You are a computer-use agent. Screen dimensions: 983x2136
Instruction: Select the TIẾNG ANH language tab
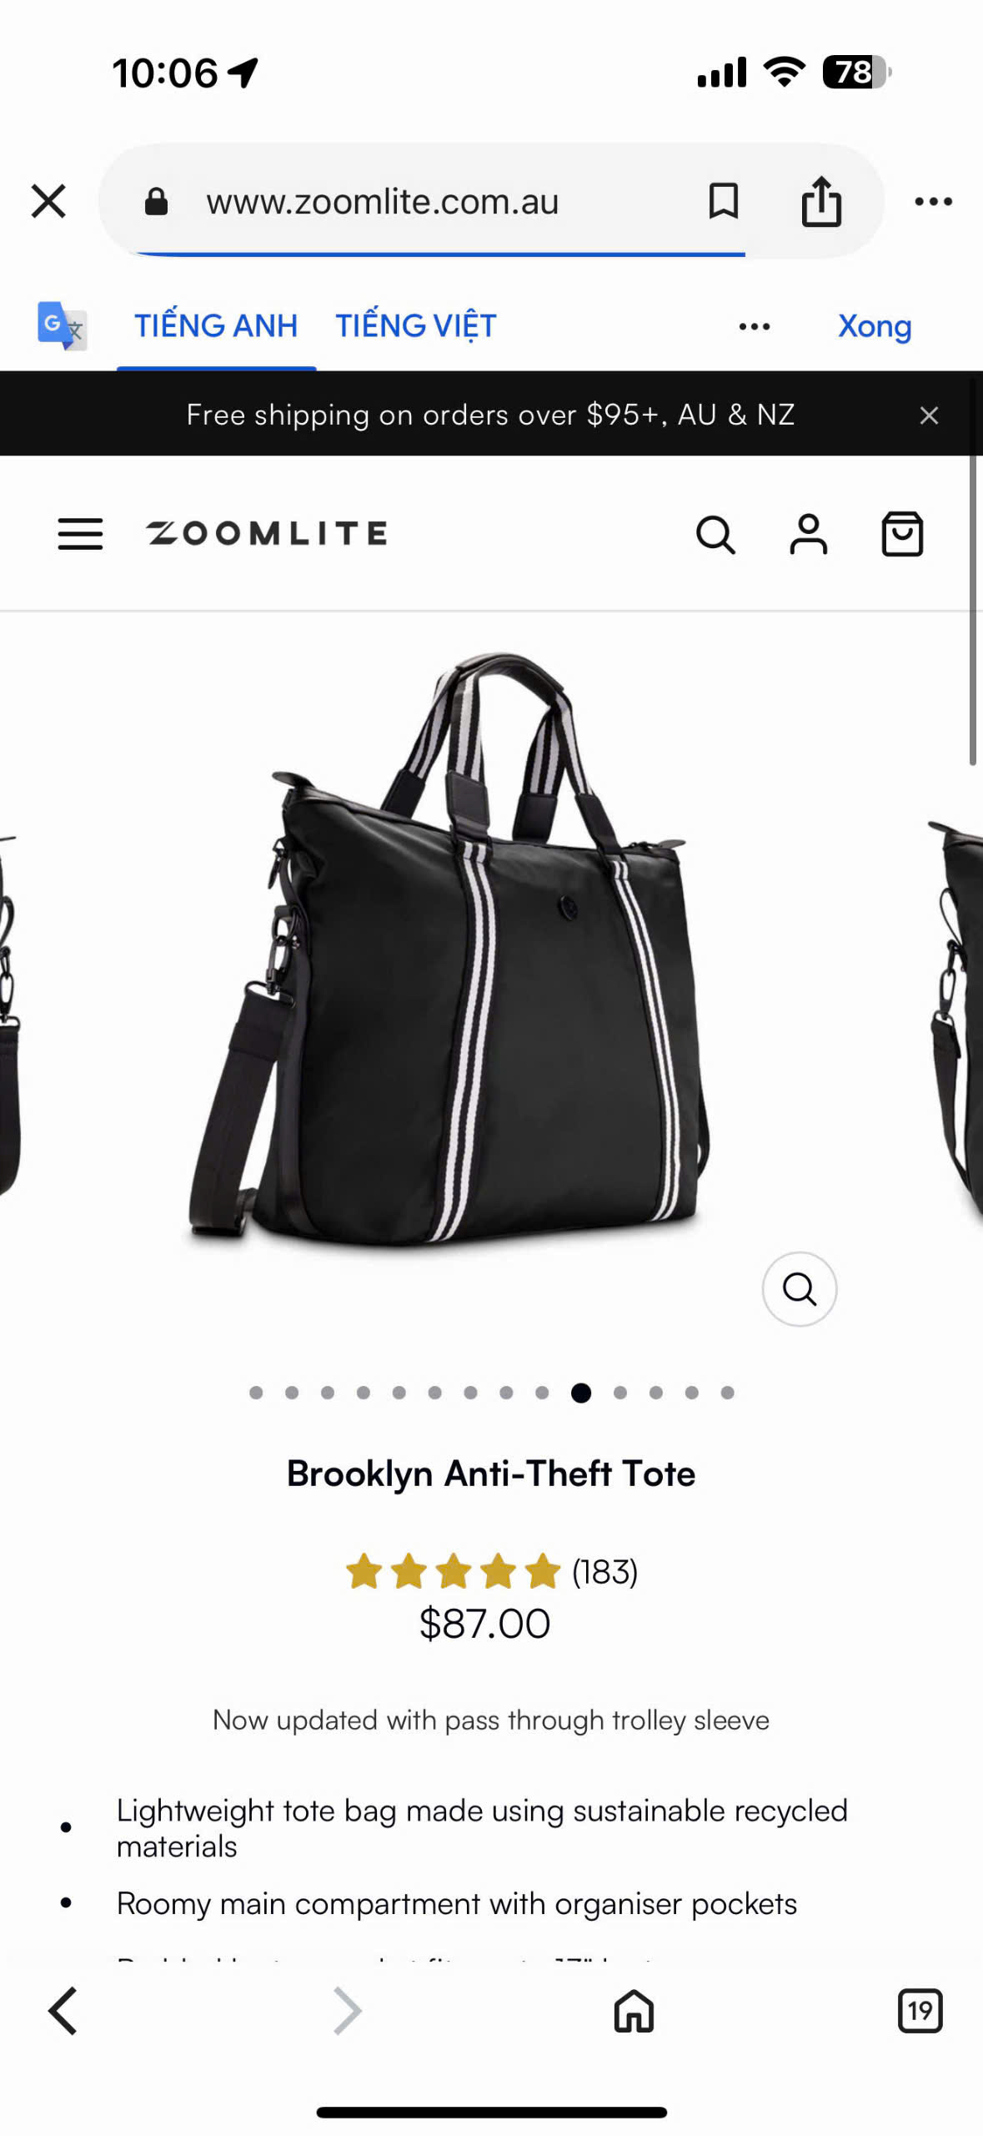216,325
